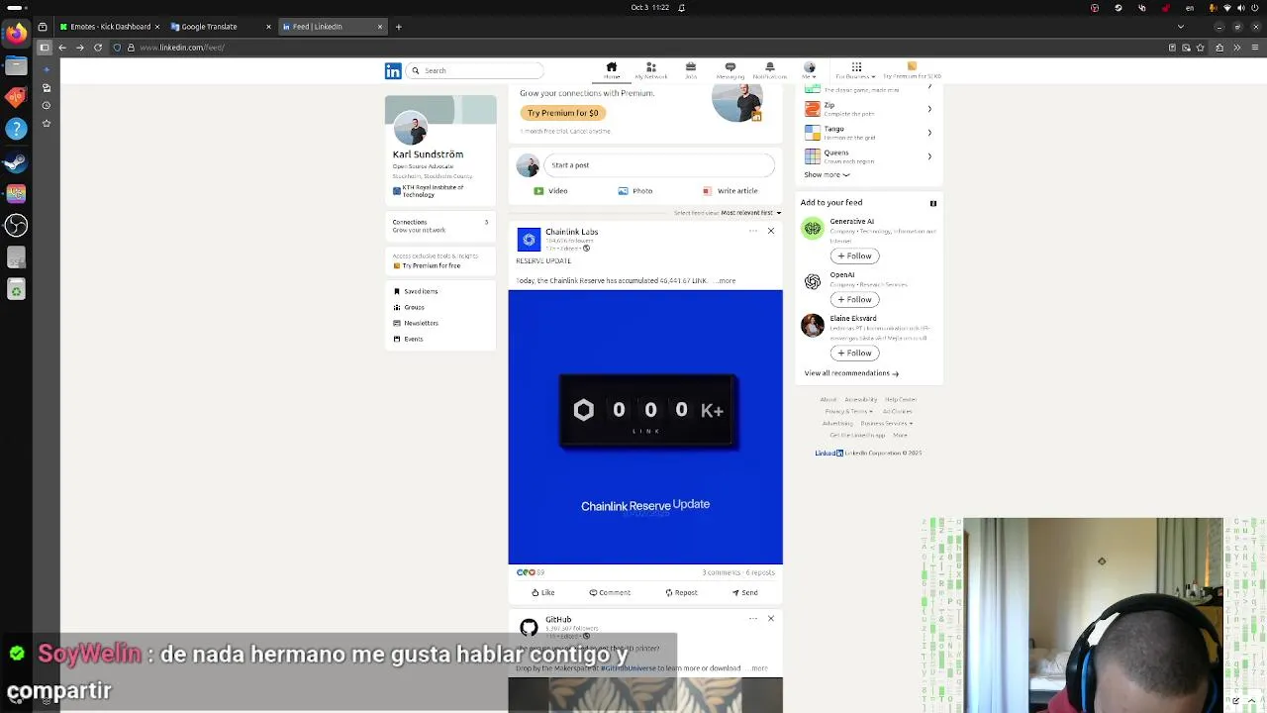Open feed sort 'Most relevant first' dropdown
The height and width of the screenshot is (713, 1267).
click(750, 213)
